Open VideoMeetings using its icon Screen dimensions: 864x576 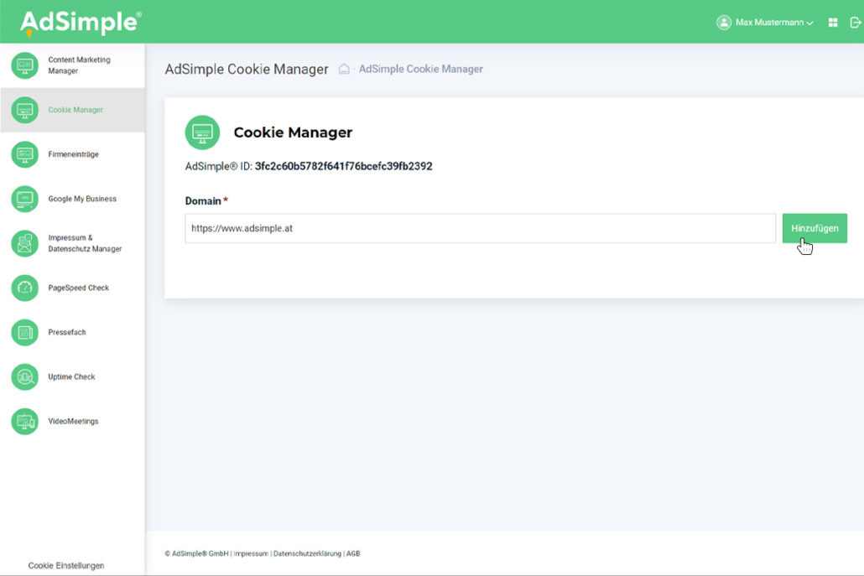coord(25,421)
